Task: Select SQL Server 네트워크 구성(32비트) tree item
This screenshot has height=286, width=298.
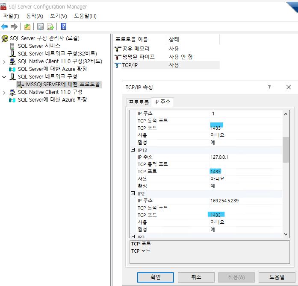Action: point(57,53)
